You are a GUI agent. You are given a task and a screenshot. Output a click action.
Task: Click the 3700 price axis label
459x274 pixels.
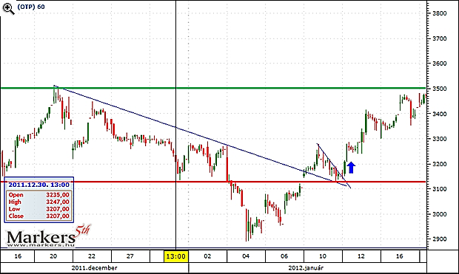440,38
